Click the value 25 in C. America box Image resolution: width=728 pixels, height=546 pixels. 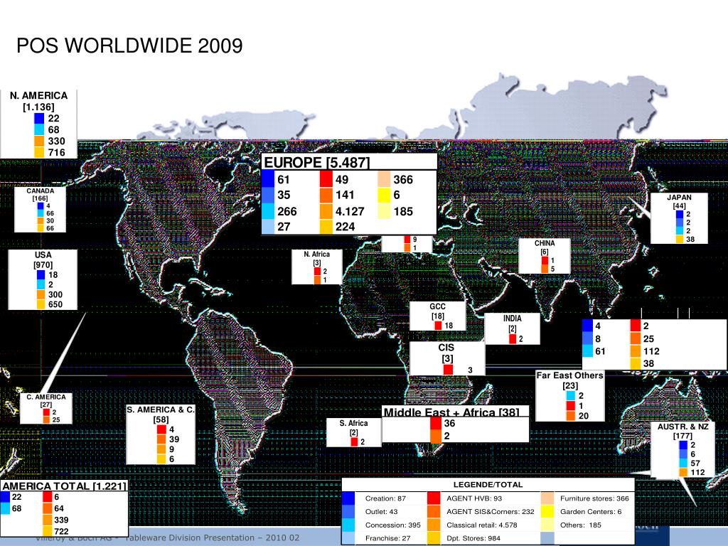tap(55, 419)
